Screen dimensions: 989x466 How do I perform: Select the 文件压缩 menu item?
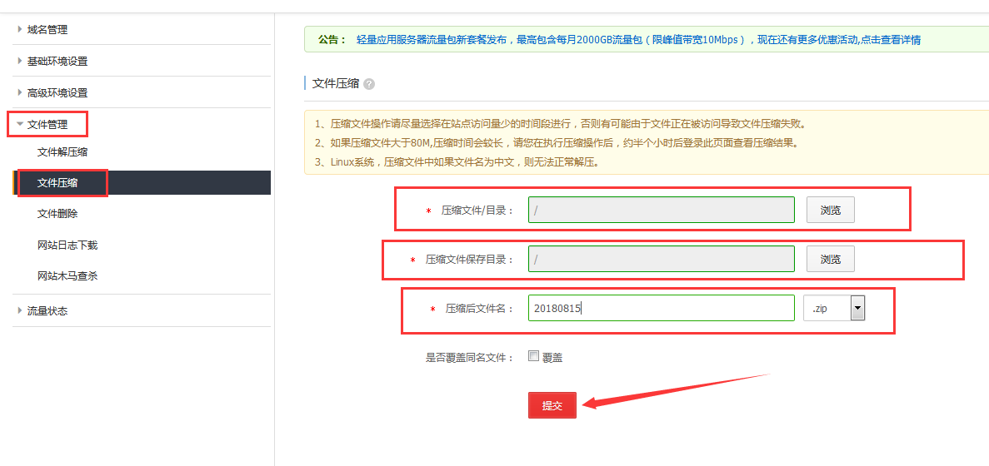(142, 182)
